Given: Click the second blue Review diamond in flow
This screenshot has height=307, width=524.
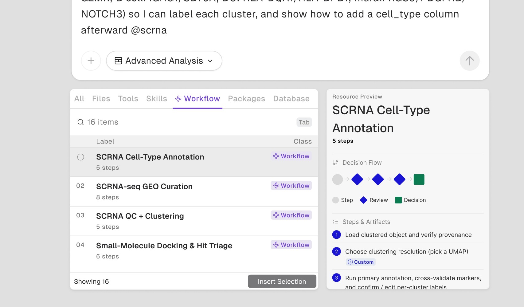Looking at the screenshot, I should coord(378,179).
